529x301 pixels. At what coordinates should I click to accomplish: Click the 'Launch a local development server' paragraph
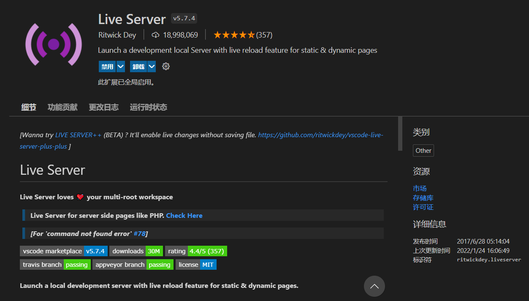(159, 286)
